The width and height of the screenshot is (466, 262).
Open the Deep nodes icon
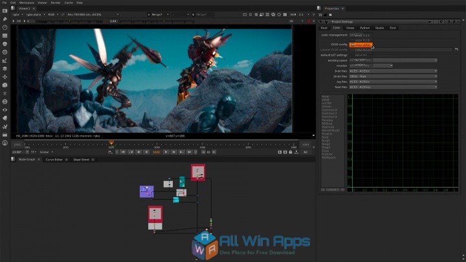(5, 102)
